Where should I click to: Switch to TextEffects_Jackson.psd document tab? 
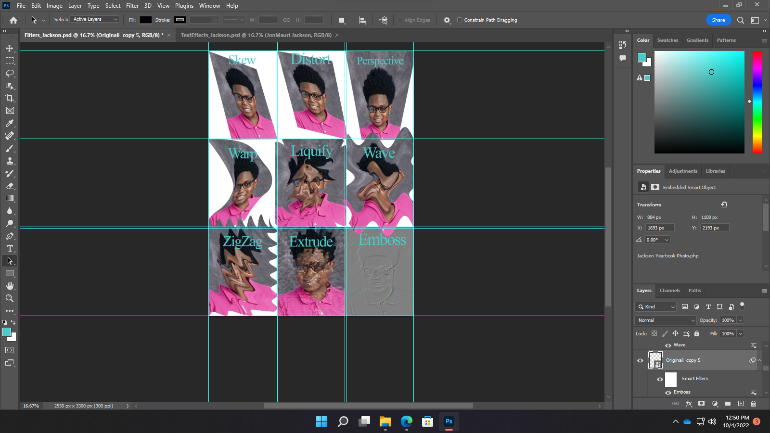(256, 35)
